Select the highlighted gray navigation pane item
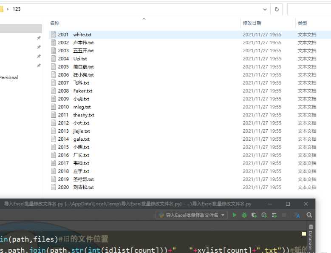The height and width of the screenshot is (253, 331). click(x=21, y=28)
